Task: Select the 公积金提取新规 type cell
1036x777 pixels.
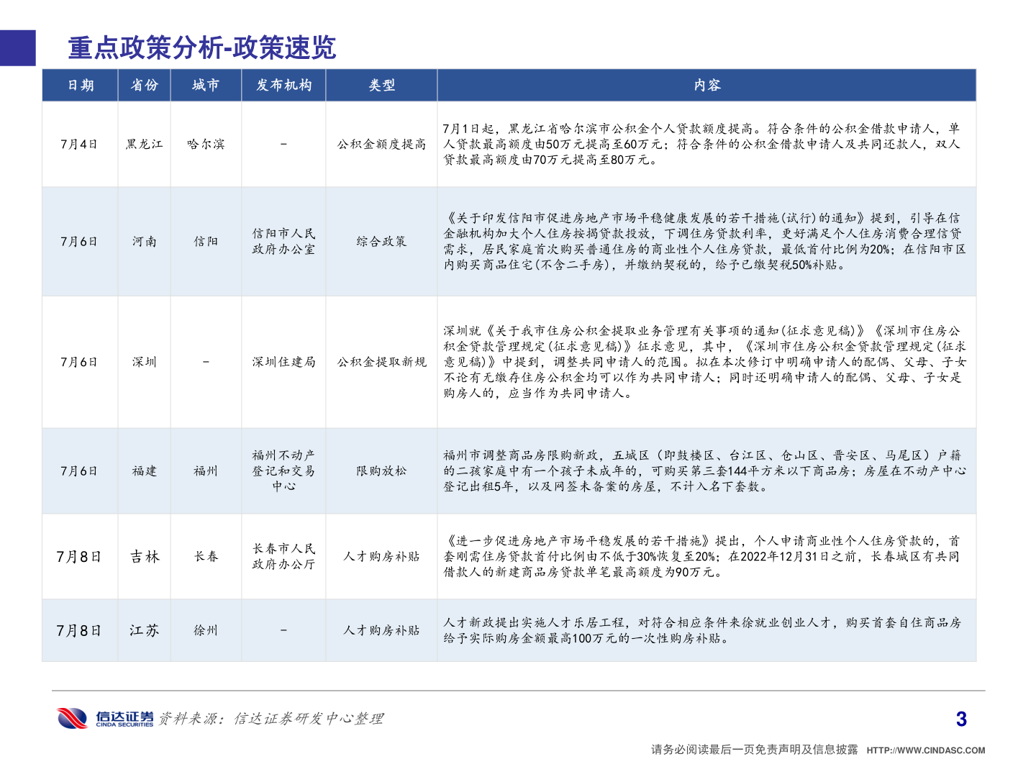Action: 381,362
